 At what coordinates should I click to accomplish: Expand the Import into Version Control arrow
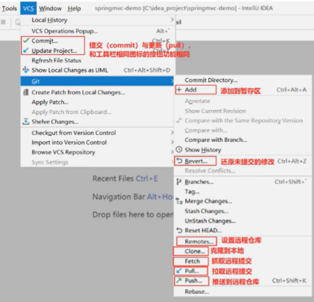click(172, 142)
